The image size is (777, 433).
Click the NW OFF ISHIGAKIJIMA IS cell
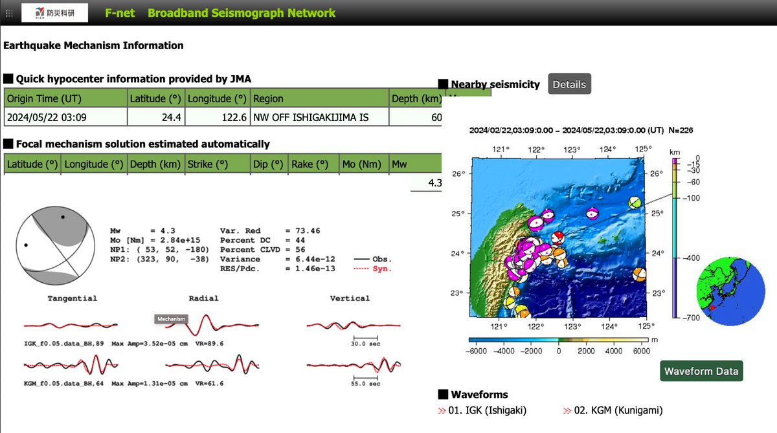(x=319, y=117)
